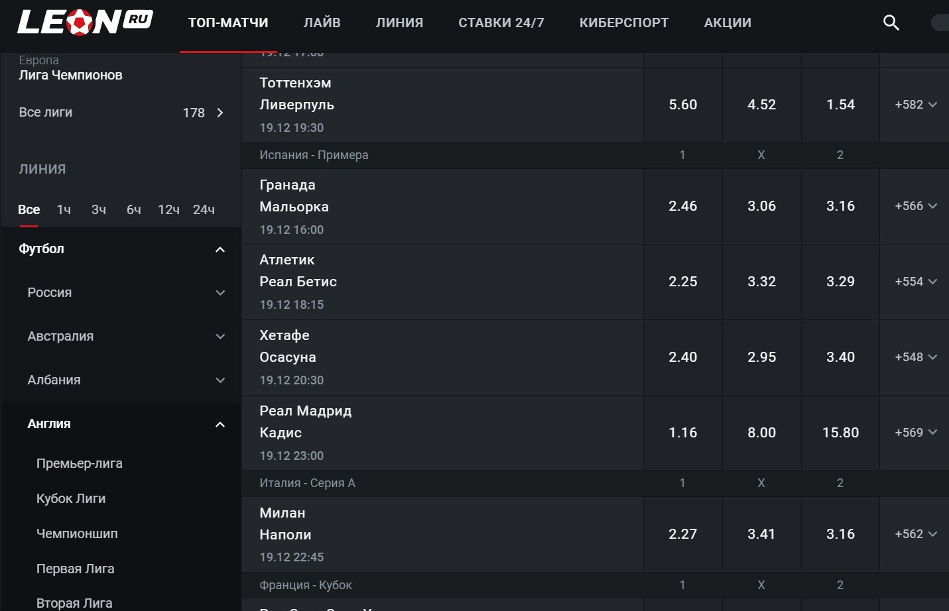Bet 15.80 on Кадис win
Screen dimensions: 949x611
point(840,433)
